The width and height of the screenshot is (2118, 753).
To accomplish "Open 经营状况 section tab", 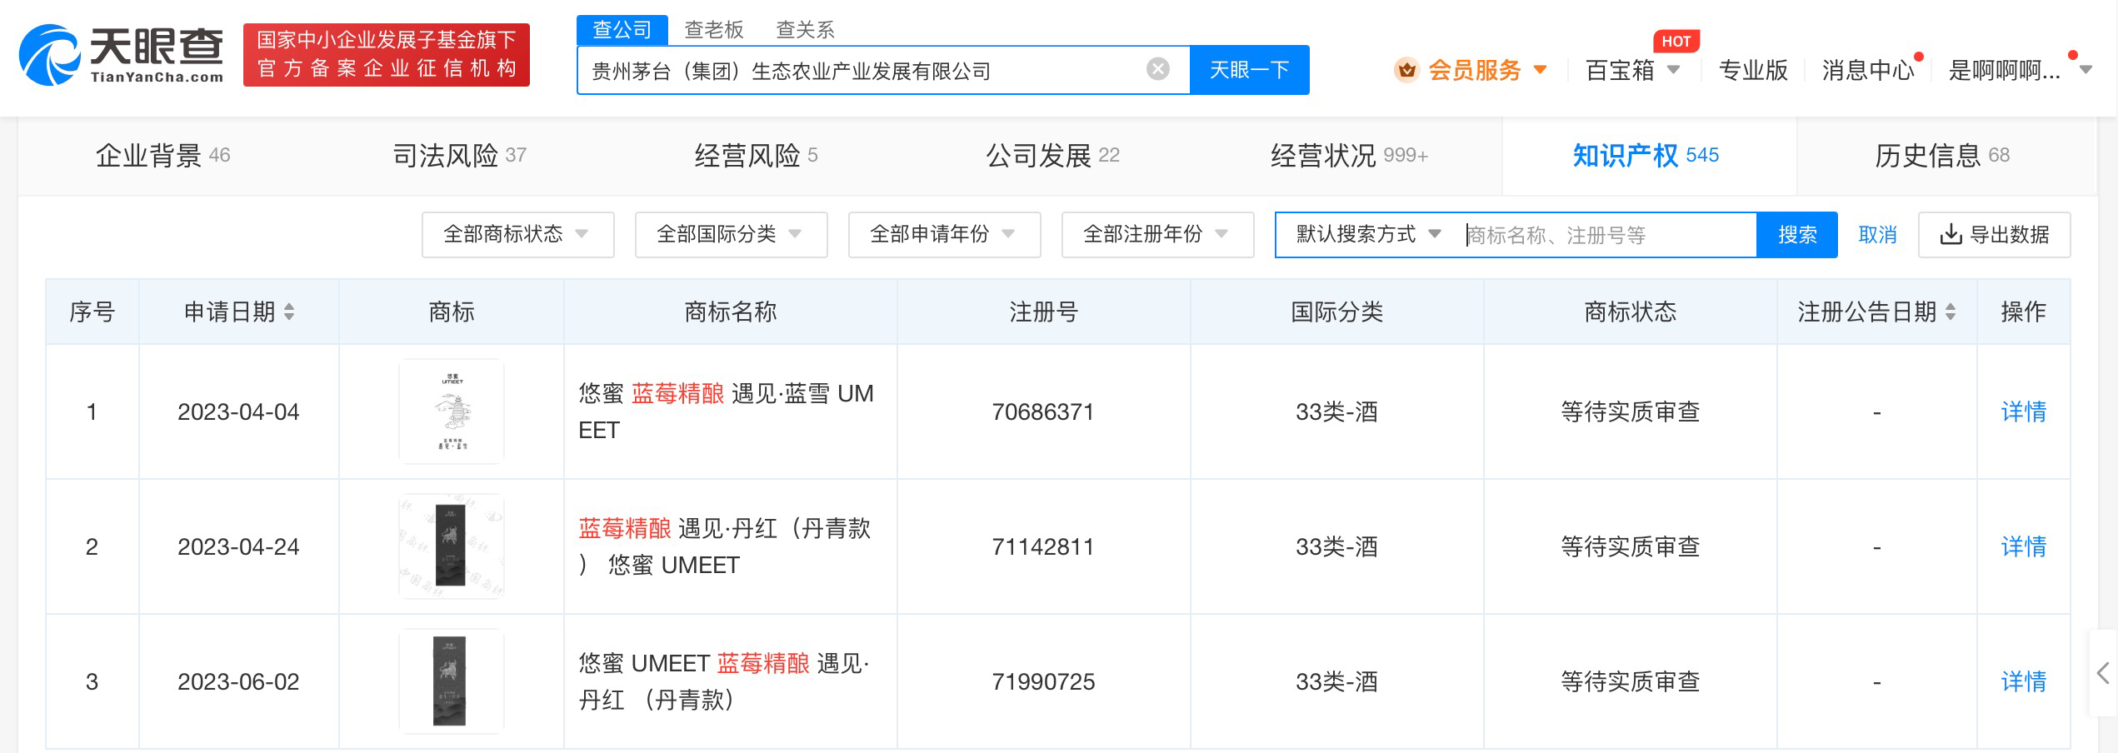I will click(x=1349, y=156).
